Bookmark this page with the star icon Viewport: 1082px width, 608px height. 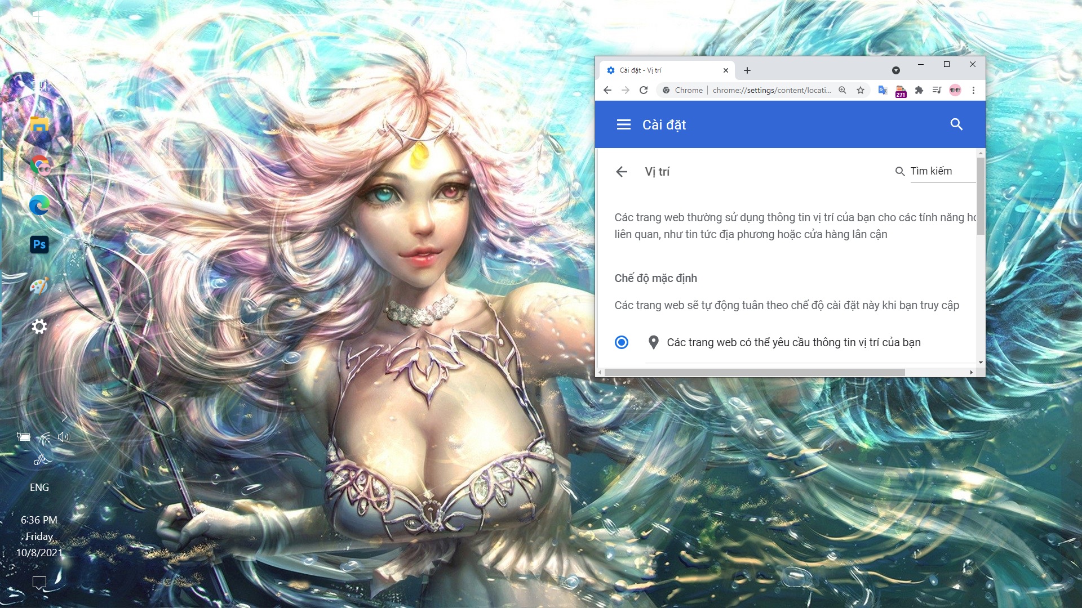pos(861,90)
